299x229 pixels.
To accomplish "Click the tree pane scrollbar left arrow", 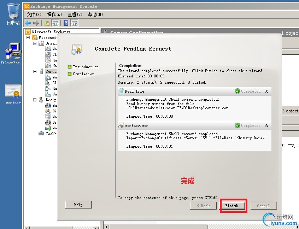I will pos(27,227).
